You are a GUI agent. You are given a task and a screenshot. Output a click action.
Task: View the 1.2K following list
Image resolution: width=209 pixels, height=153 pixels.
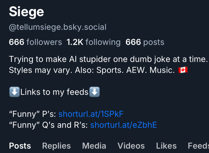(x=93, y=42)
